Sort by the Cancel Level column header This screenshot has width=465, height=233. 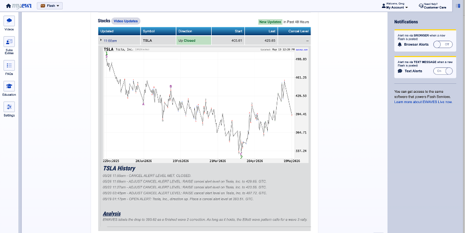(x=295, y=31)
